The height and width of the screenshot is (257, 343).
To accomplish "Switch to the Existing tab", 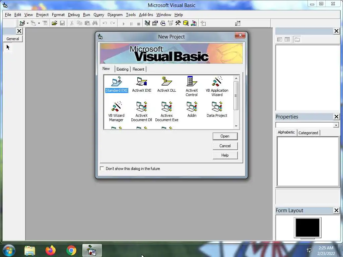I will 122,69.
